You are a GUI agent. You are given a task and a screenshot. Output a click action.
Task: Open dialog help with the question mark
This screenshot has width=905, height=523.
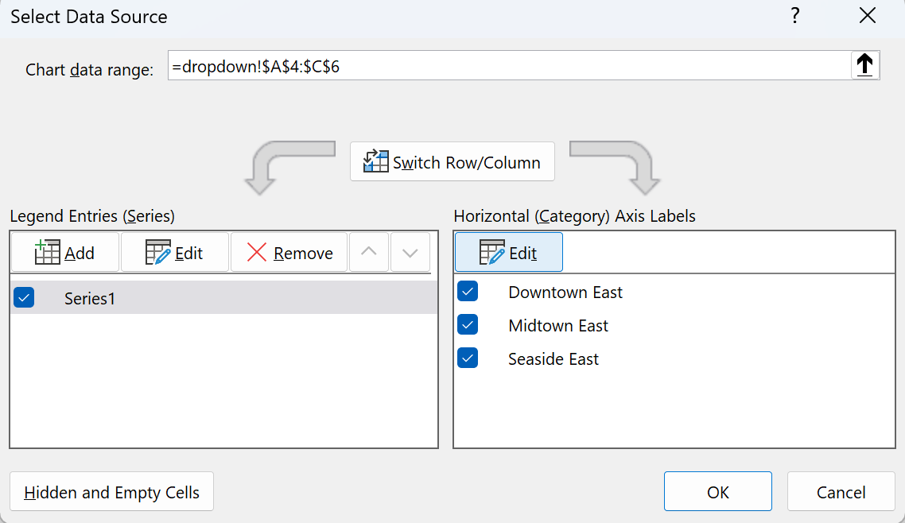click(794, 17)
